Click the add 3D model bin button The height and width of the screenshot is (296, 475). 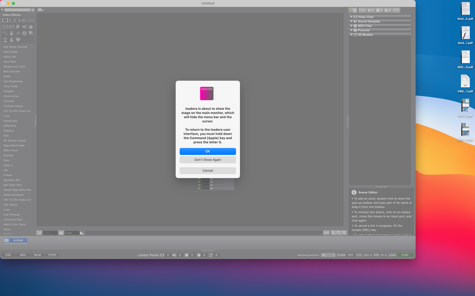396,10
